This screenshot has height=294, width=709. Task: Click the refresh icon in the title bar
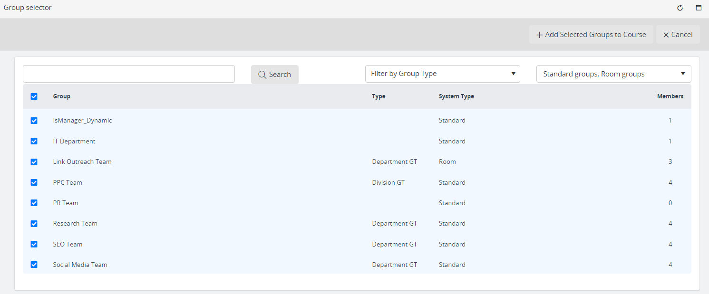pyautogui.click(x=680, y=8)
